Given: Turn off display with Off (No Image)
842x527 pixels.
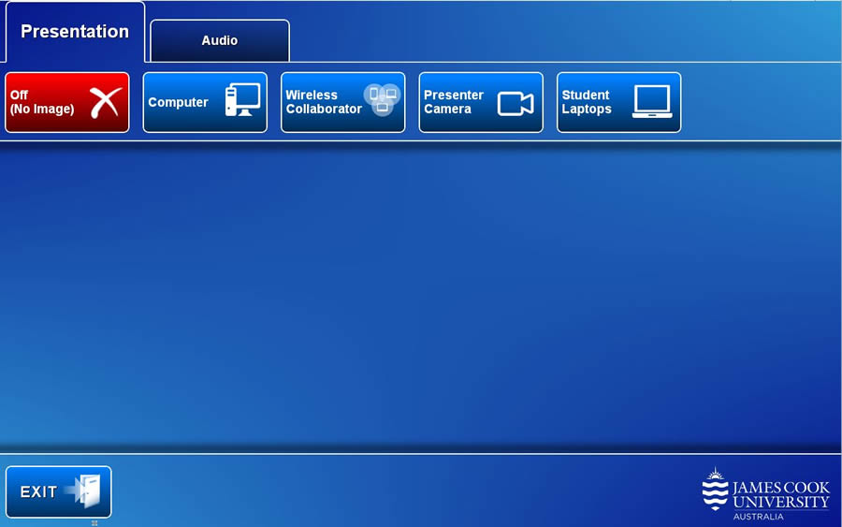Looking at the screenshot, I should pos(67,102).
